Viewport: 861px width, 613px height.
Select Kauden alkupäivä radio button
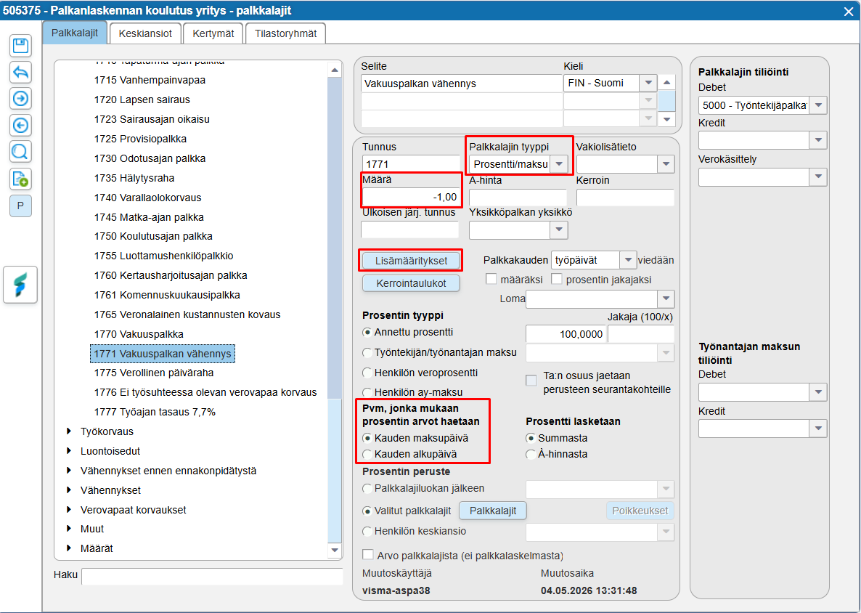click(x=367, y=454)
